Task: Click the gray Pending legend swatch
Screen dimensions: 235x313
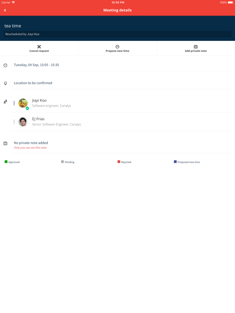Action: tap(62, 162)
